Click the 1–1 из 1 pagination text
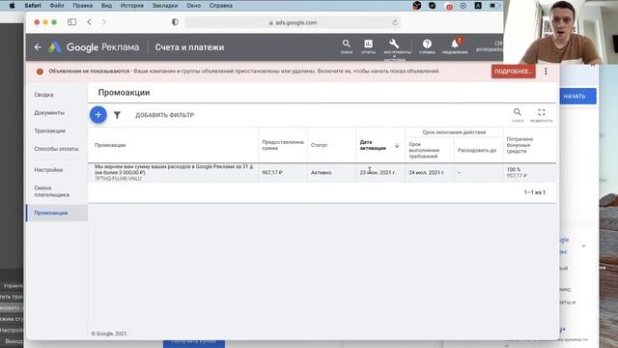This screenshot has height=348, width=618. (535, 192)
